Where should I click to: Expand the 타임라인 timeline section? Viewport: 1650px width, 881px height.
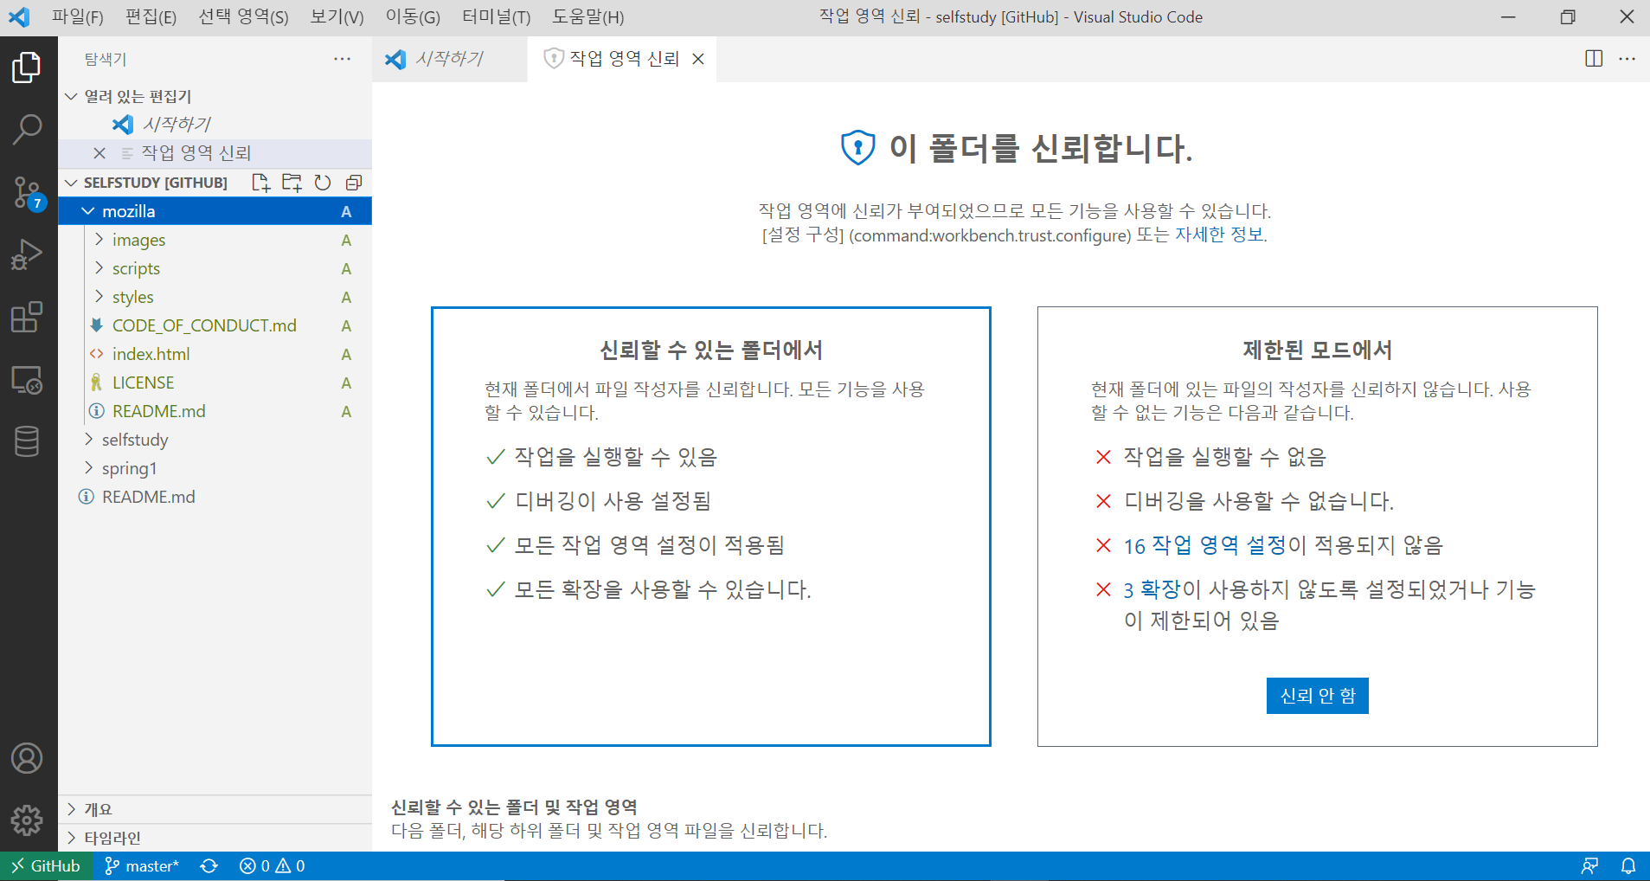tap(215, 838)
